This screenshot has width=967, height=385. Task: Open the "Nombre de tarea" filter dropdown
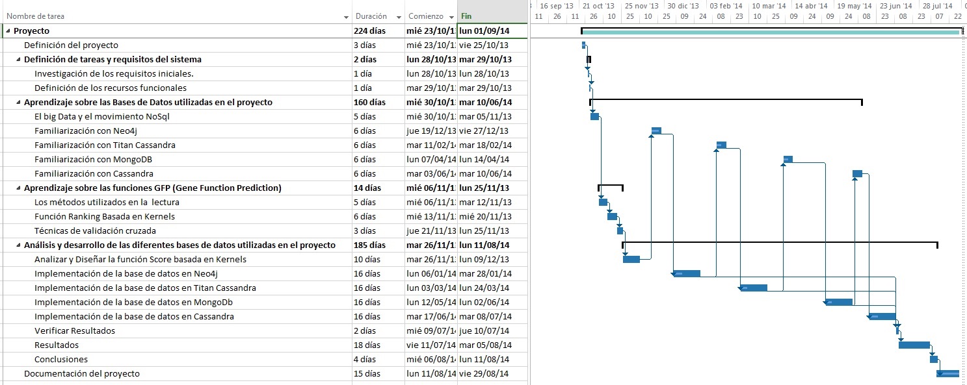point(345,16)
